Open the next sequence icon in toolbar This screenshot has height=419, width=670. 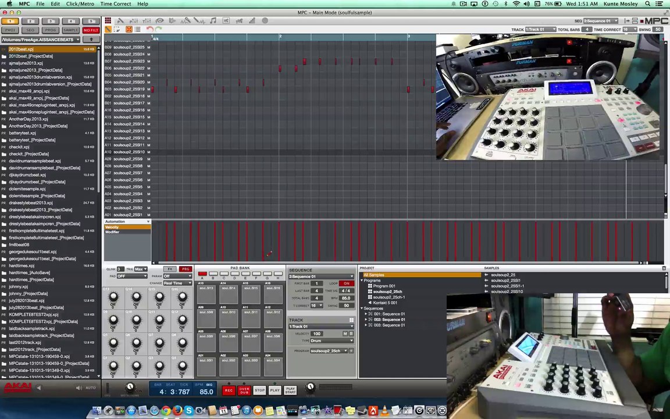coord(172,20)
